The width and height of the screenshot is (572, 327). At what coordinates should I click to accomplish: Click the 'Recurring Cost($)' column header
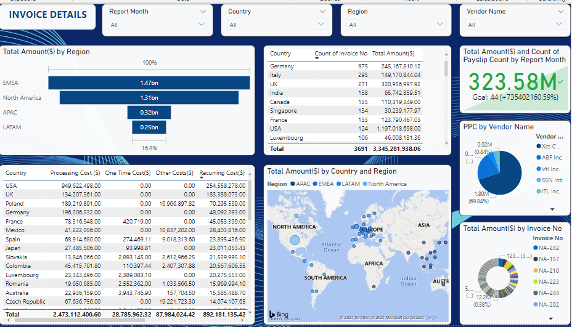(x=222, y=173)
